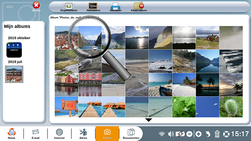
Task: Close the album with Sluiten
Action: tap(36, 7)
